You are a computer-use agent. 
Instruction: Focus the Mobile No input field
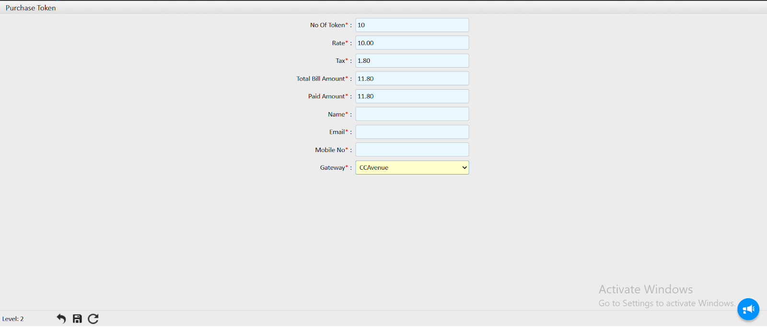coord(412,150)
